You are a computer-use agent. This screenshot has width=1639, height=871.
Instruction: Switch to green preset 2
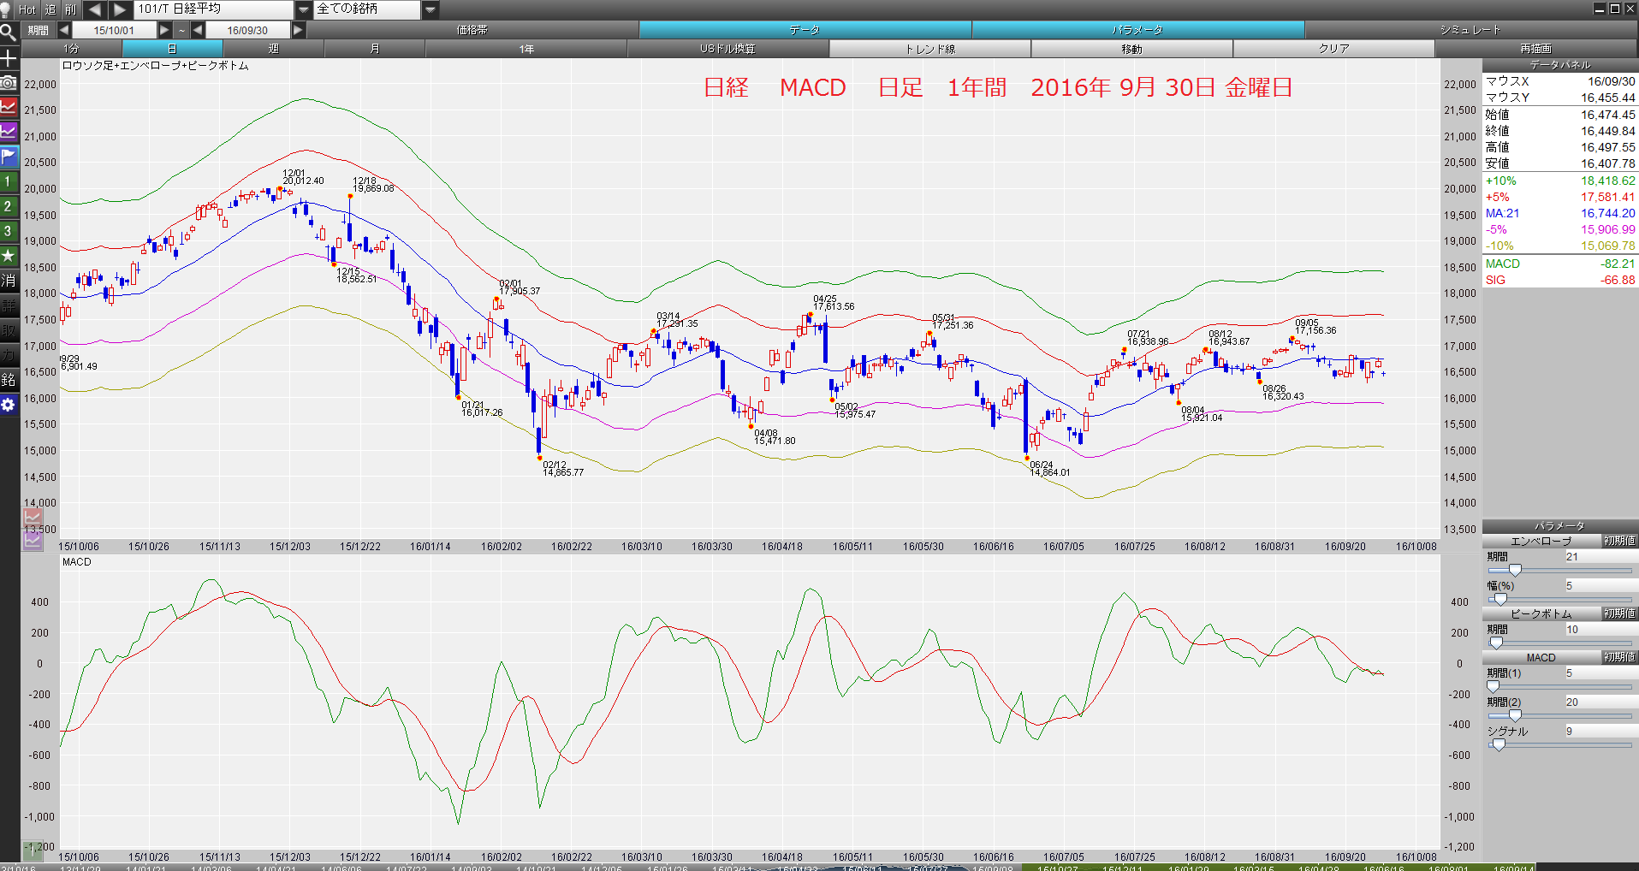9,206
